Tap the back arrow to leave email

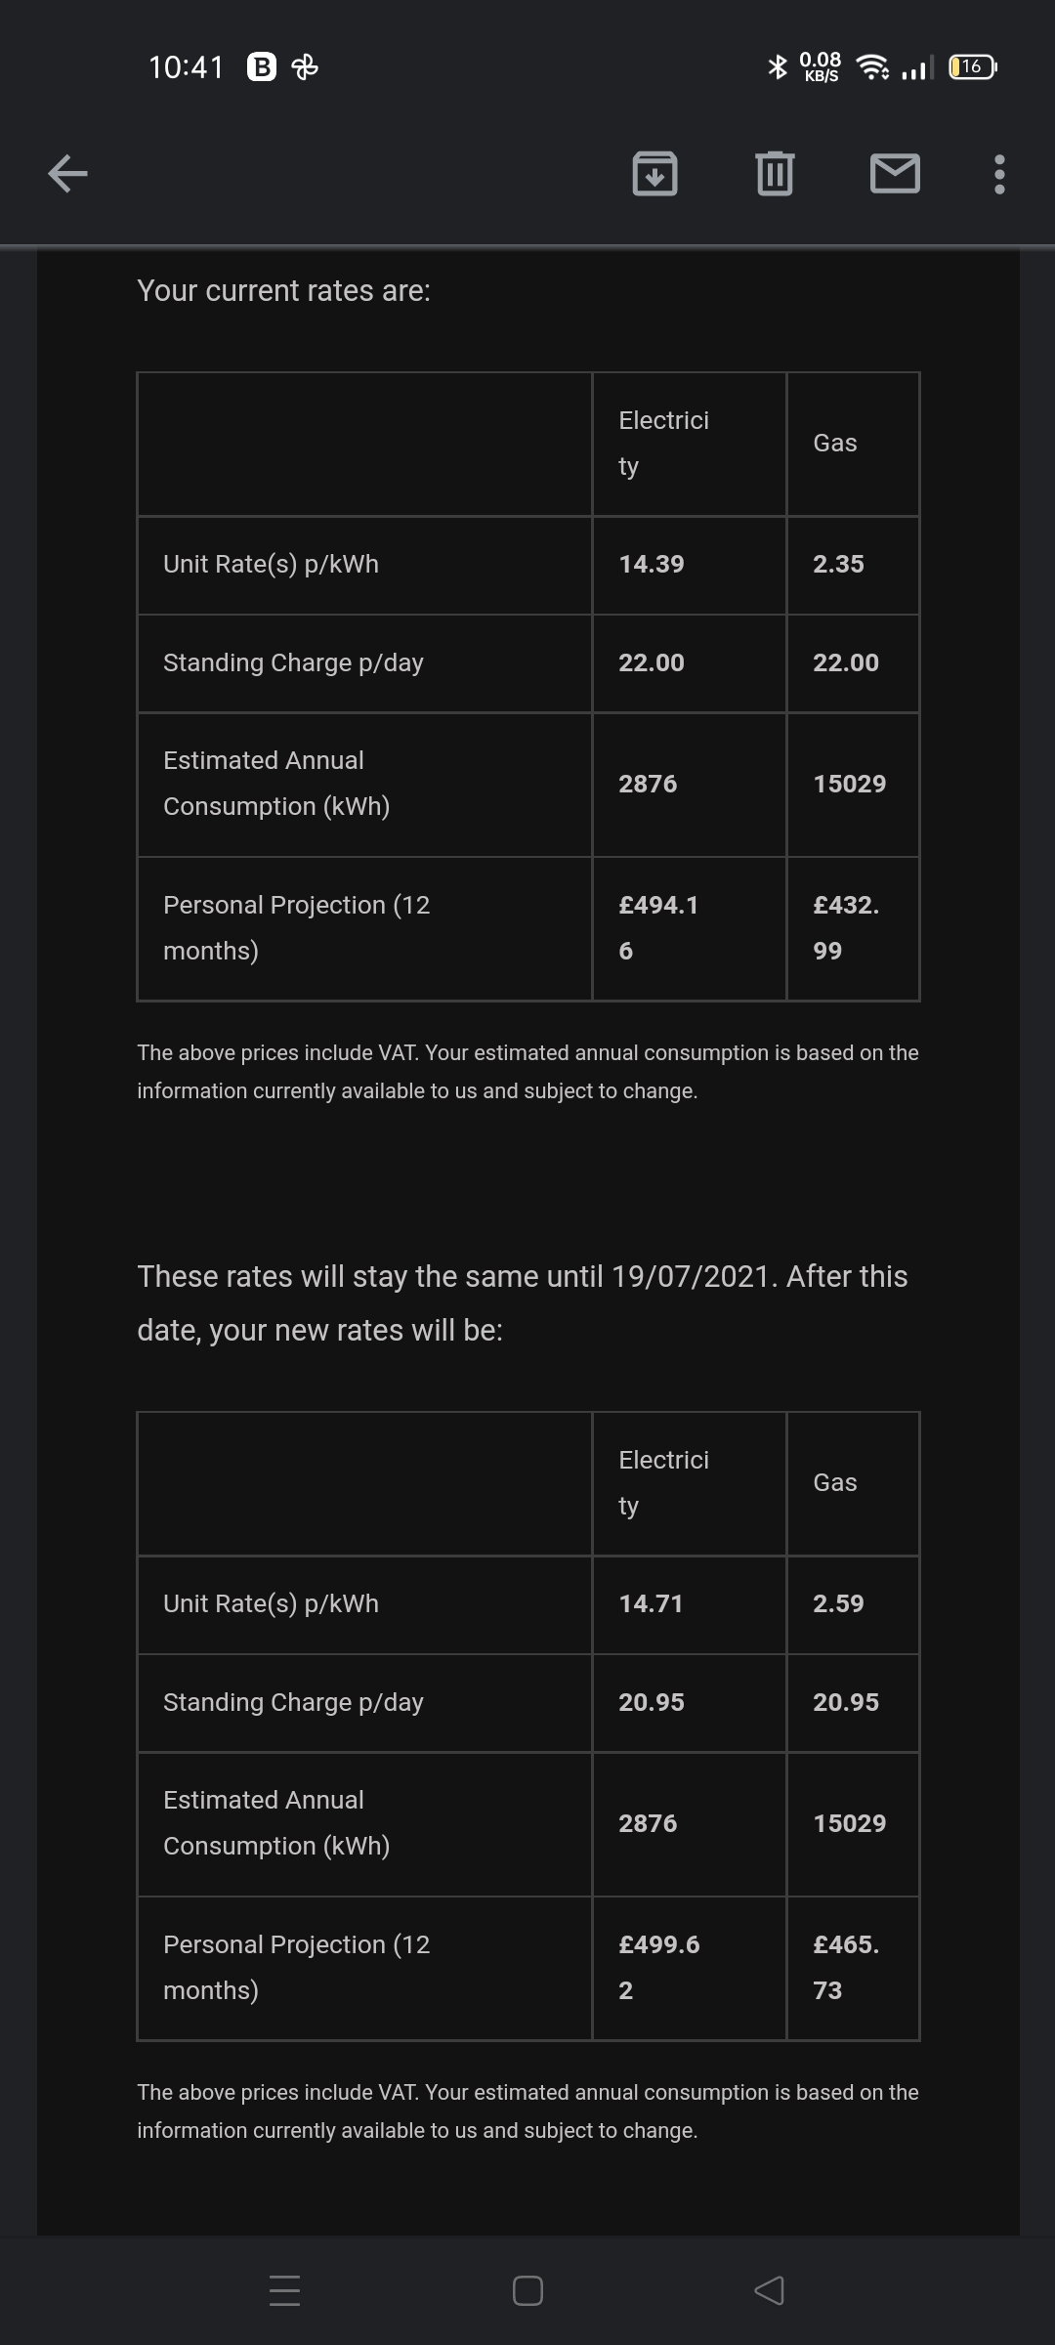[x=67, y=174]
